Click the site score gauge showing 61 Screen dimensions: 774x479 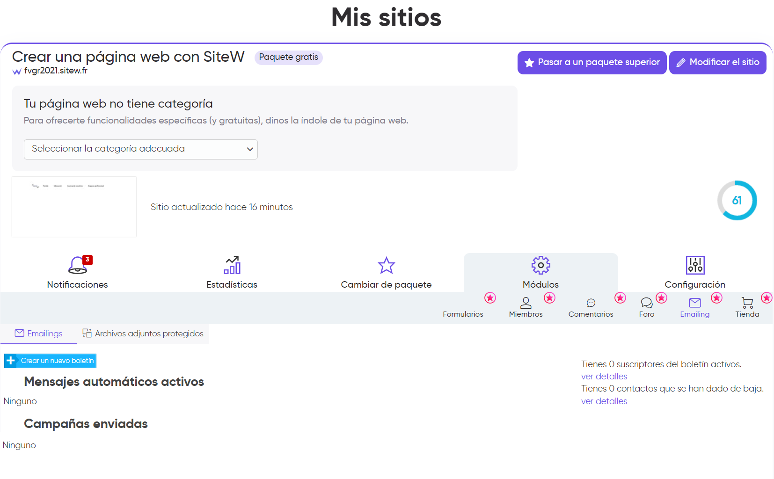[737, 200]
